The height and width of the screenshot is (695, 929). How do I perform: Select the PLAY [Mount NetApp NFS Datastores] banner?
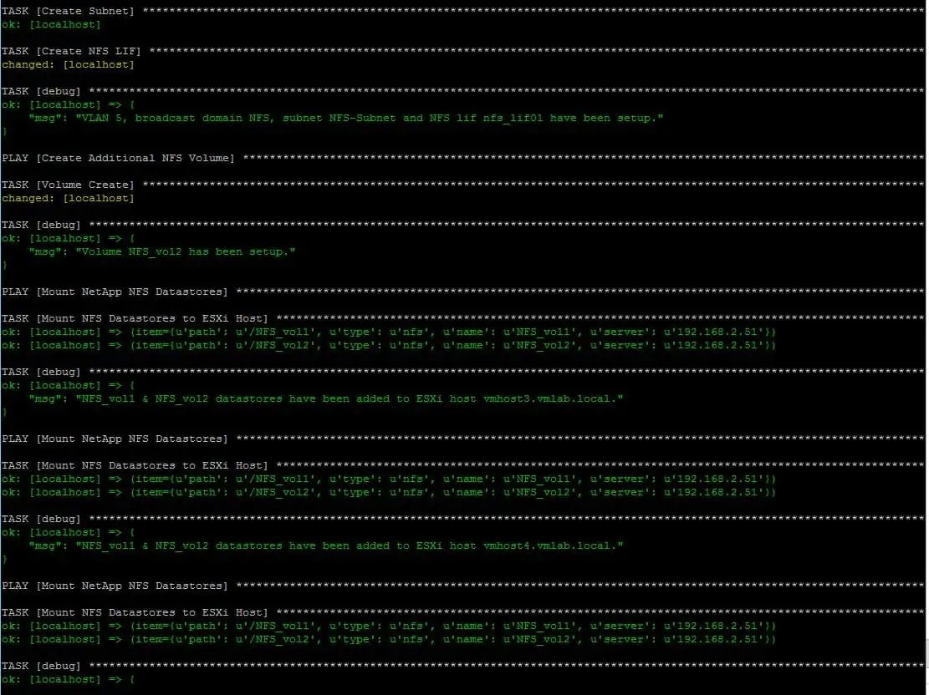click(x=121, y=291)
